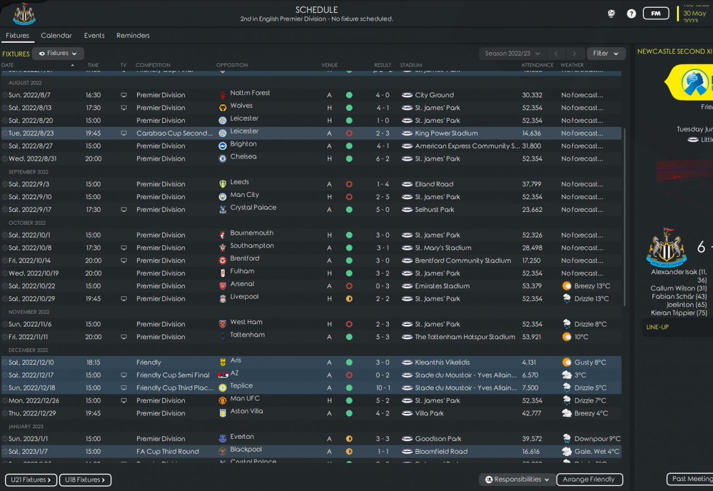Click the Arsenal club badge
This screenshot has width=713, height=491.
(223, 286)
